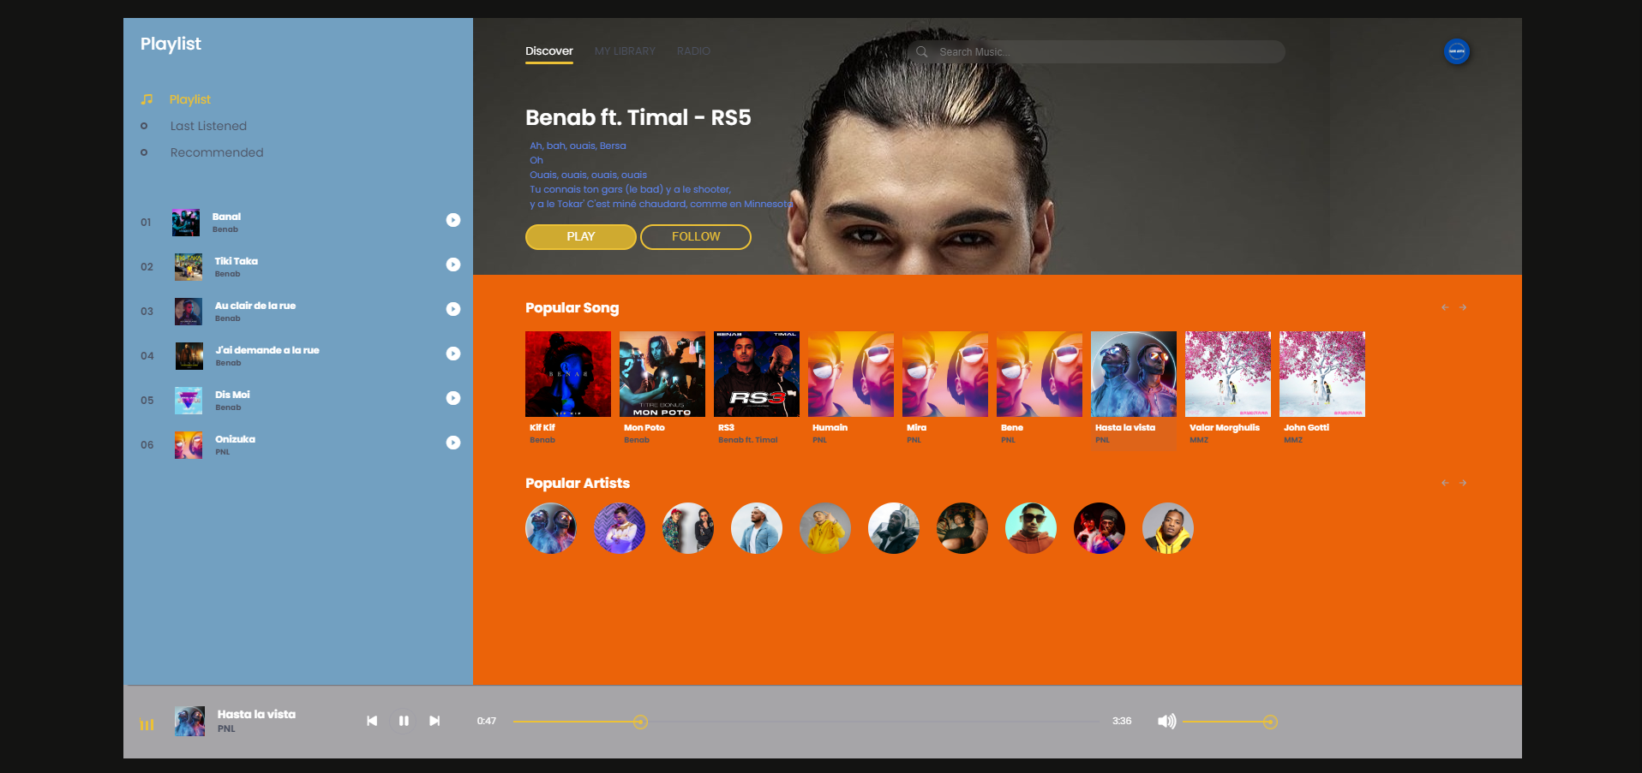Start Au clair de la rue track

coord(453,309)
